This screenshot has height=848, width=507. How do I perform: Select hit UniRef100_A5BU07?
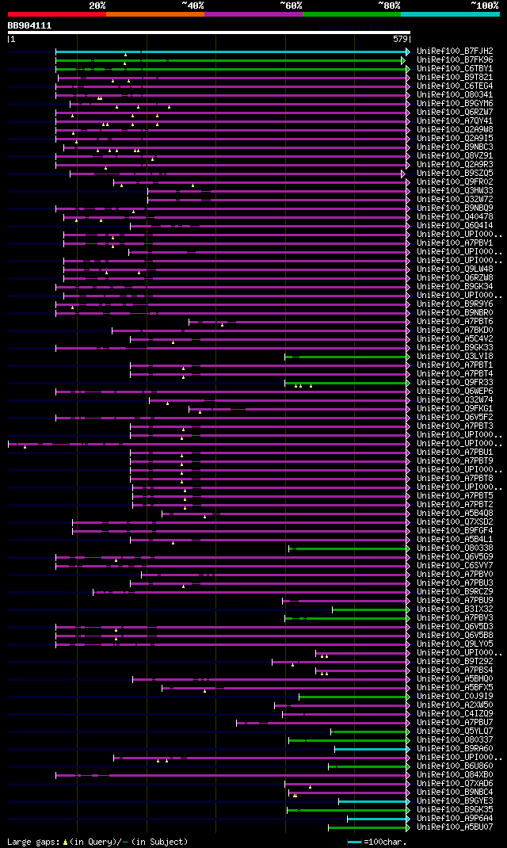pos(455,827)
